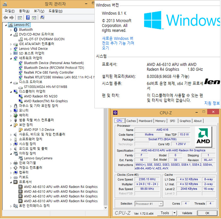Select the AMD Radeon R5 M230 adapter icon
This screenshot has height=219, width=221.
[x=21, y=96]
